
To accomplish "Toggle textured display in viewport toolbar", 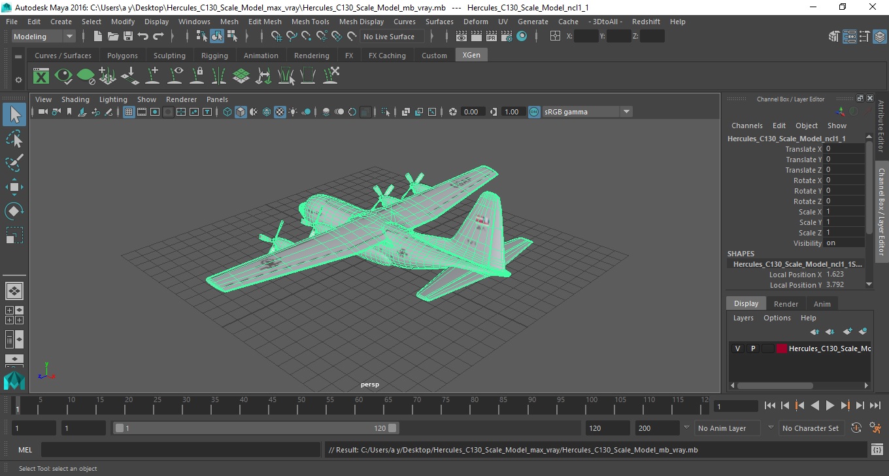I will coord(280,112).
